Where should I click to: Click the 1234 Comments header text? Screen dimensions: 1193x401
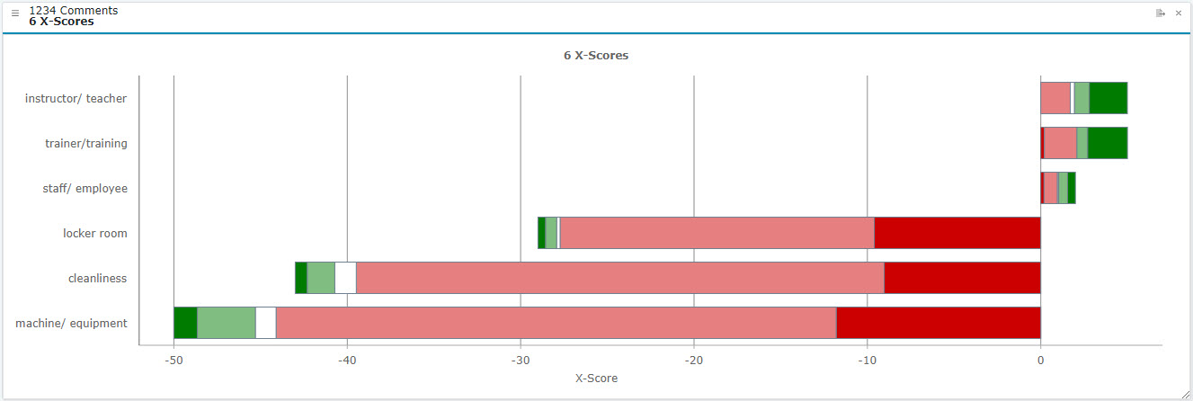pos(74,10)
